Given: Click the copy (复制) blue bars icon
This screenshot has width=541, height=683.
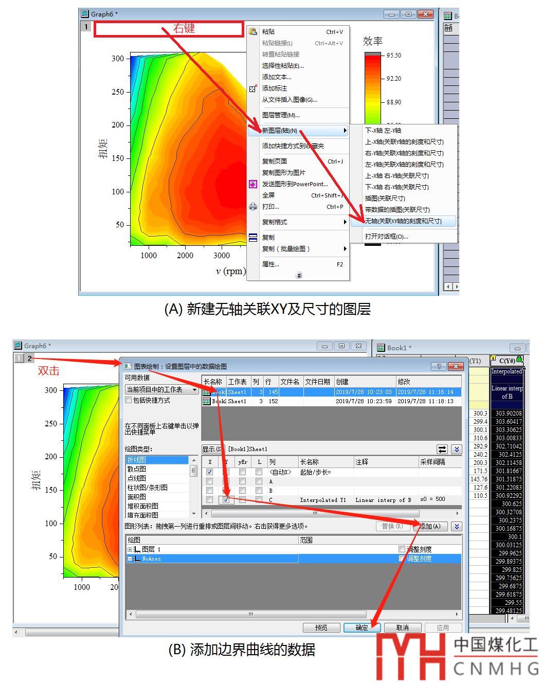Looking at the screenshot, I should click(253, 238).
